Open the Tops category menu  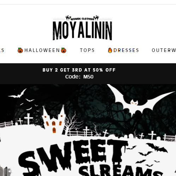87,50
